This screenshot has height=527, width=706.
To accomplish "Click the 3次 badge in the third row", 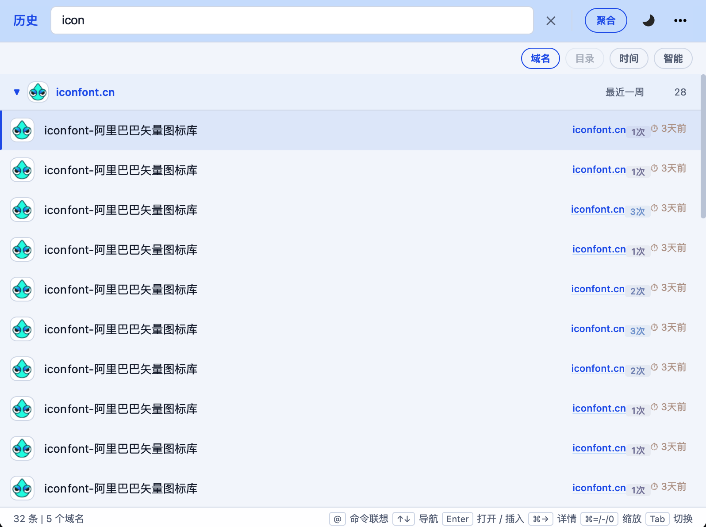I will (637, 211).
